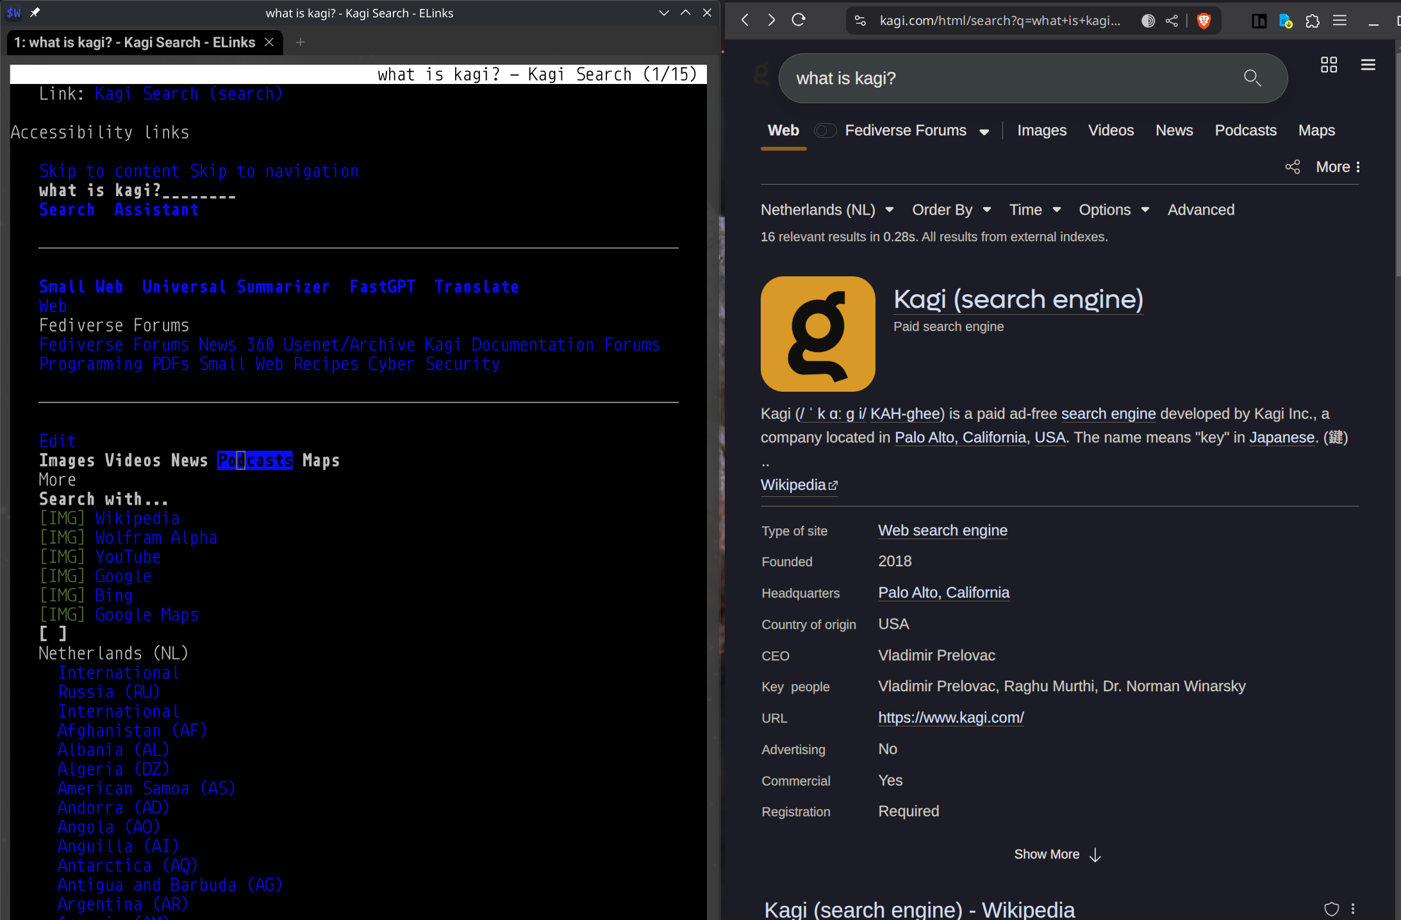Click the ELinks search query input field
Image resolution: width=1401 pixels, height=920 pixels.
click(x=137, y=190)
